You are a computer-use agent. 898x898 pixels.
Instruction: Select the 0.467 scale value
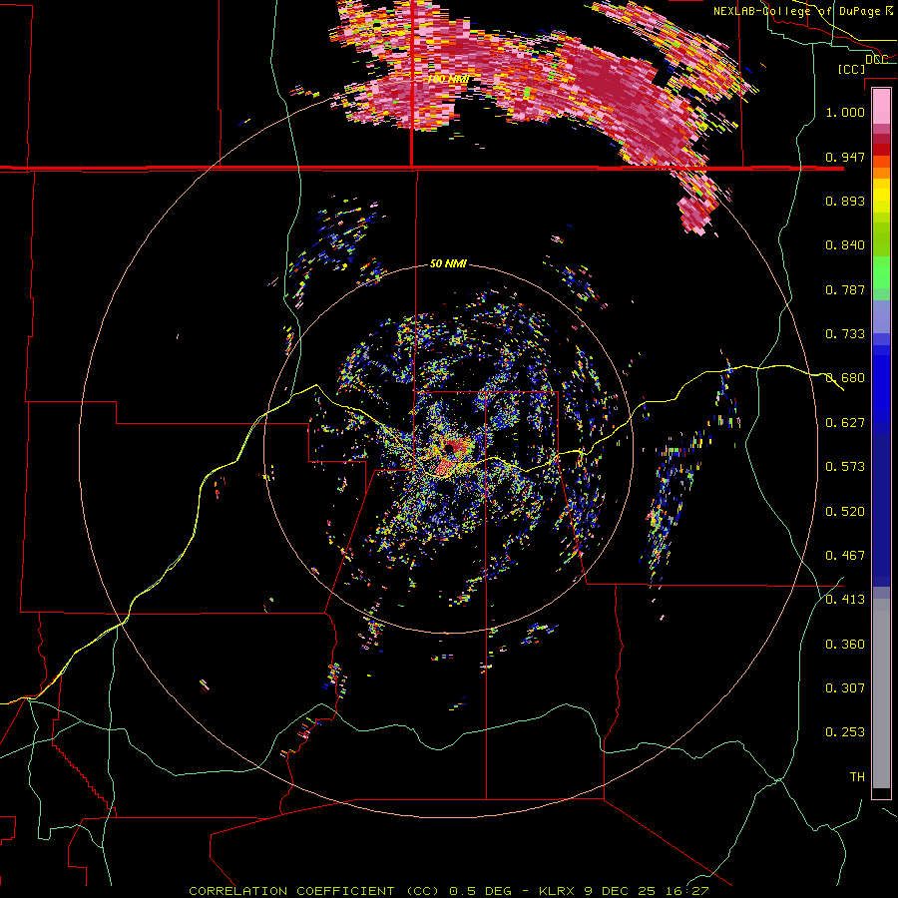[x=845, y=556]
